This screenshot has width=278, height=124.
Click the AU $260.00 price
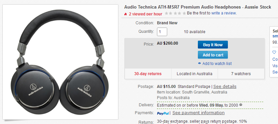[168, 43]
